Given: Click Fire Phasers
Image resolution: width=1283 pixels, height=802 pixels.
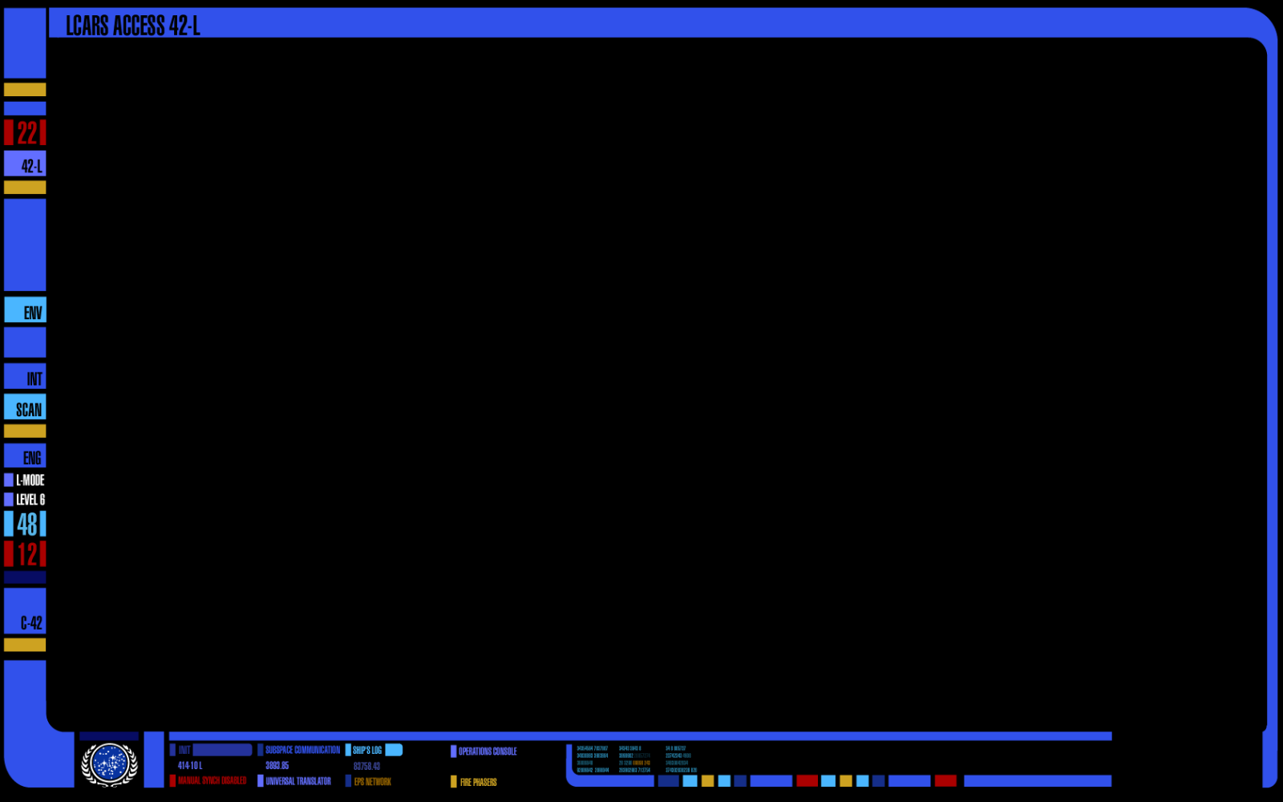Looking at the screenshot, I should point(477,782).
